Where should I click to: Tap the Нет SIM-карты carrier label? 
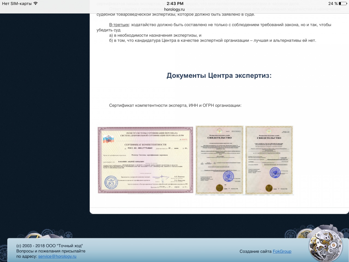(x=17, y=4)
